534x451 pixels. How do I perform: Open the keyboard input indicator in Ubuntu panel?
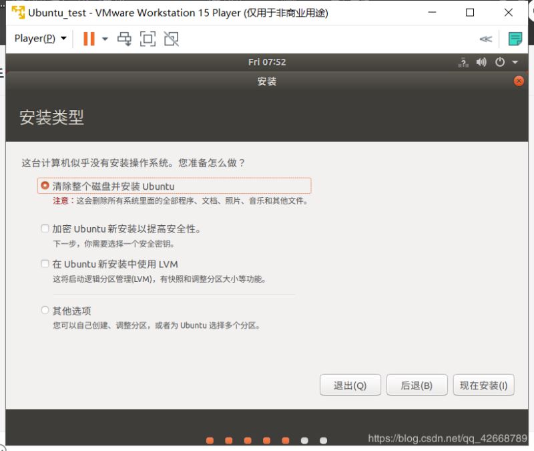coord(463,61)
